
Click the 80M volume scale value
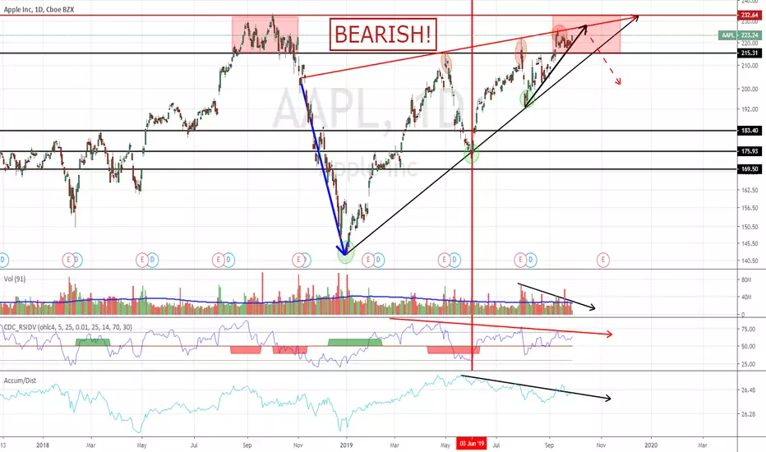(746, 279)
